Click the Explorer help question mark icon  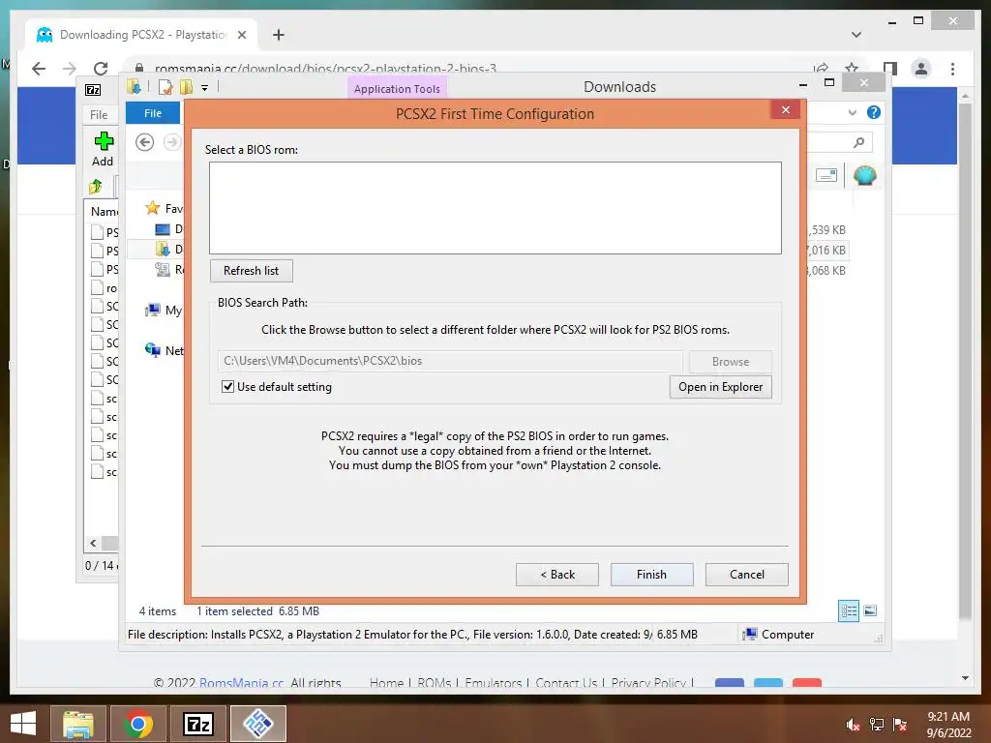tap(874, 112)
